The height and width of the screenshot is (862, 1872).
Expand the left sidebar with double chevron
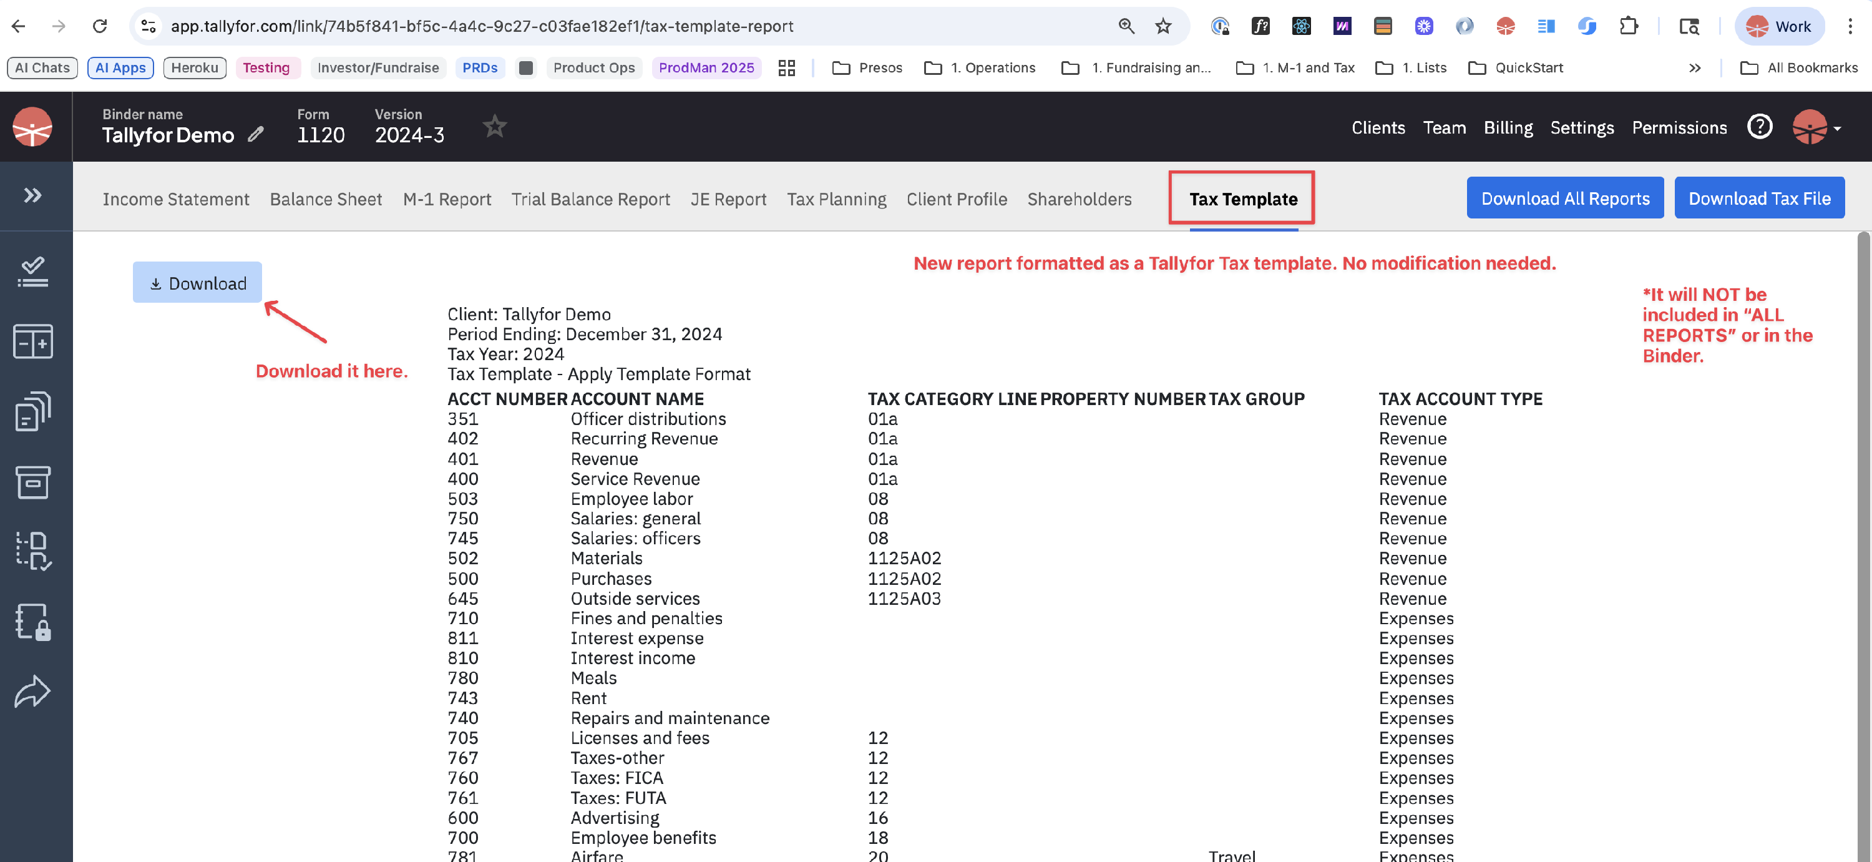32,195
